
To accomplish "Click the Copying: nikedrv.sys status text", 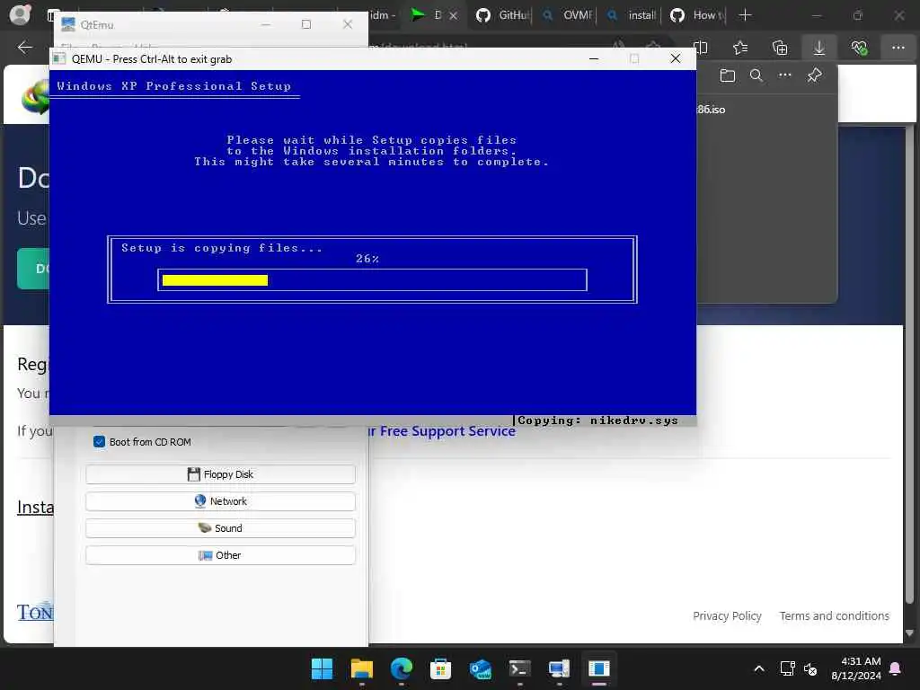I will (x=597, y=420).
